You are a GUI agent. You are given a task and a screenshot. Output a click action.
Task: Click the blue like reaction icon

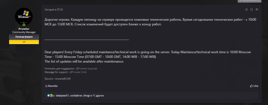pos(48,95)
